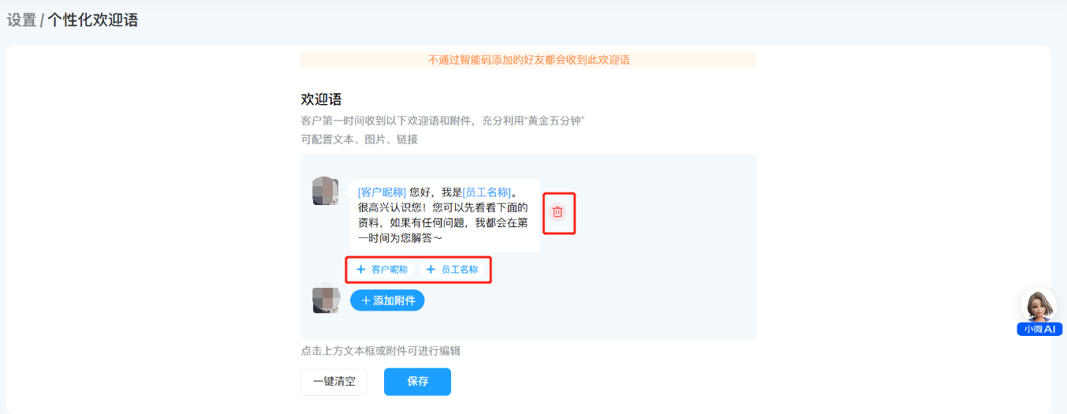Click 一键清空 to clear everything
Image resolution: width=1067 pixels, height=414 pixels.
pyautogui.click(x=334, y=382)
